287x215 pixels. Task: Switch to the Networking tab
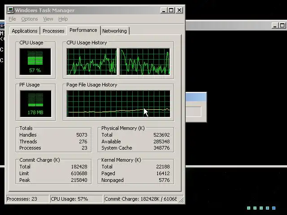115,31
